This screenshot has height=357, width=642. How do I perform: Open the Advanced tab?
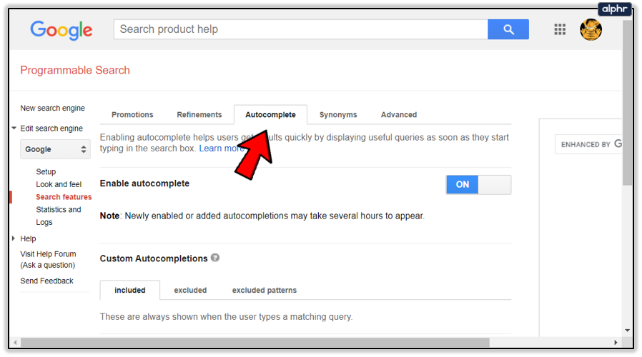[x=399, y=114]
